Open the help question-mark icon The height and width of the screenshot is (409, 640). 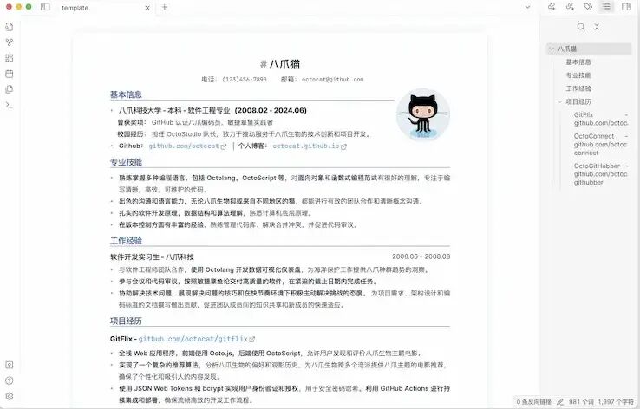pyautogui.click(x=10, y=380)
